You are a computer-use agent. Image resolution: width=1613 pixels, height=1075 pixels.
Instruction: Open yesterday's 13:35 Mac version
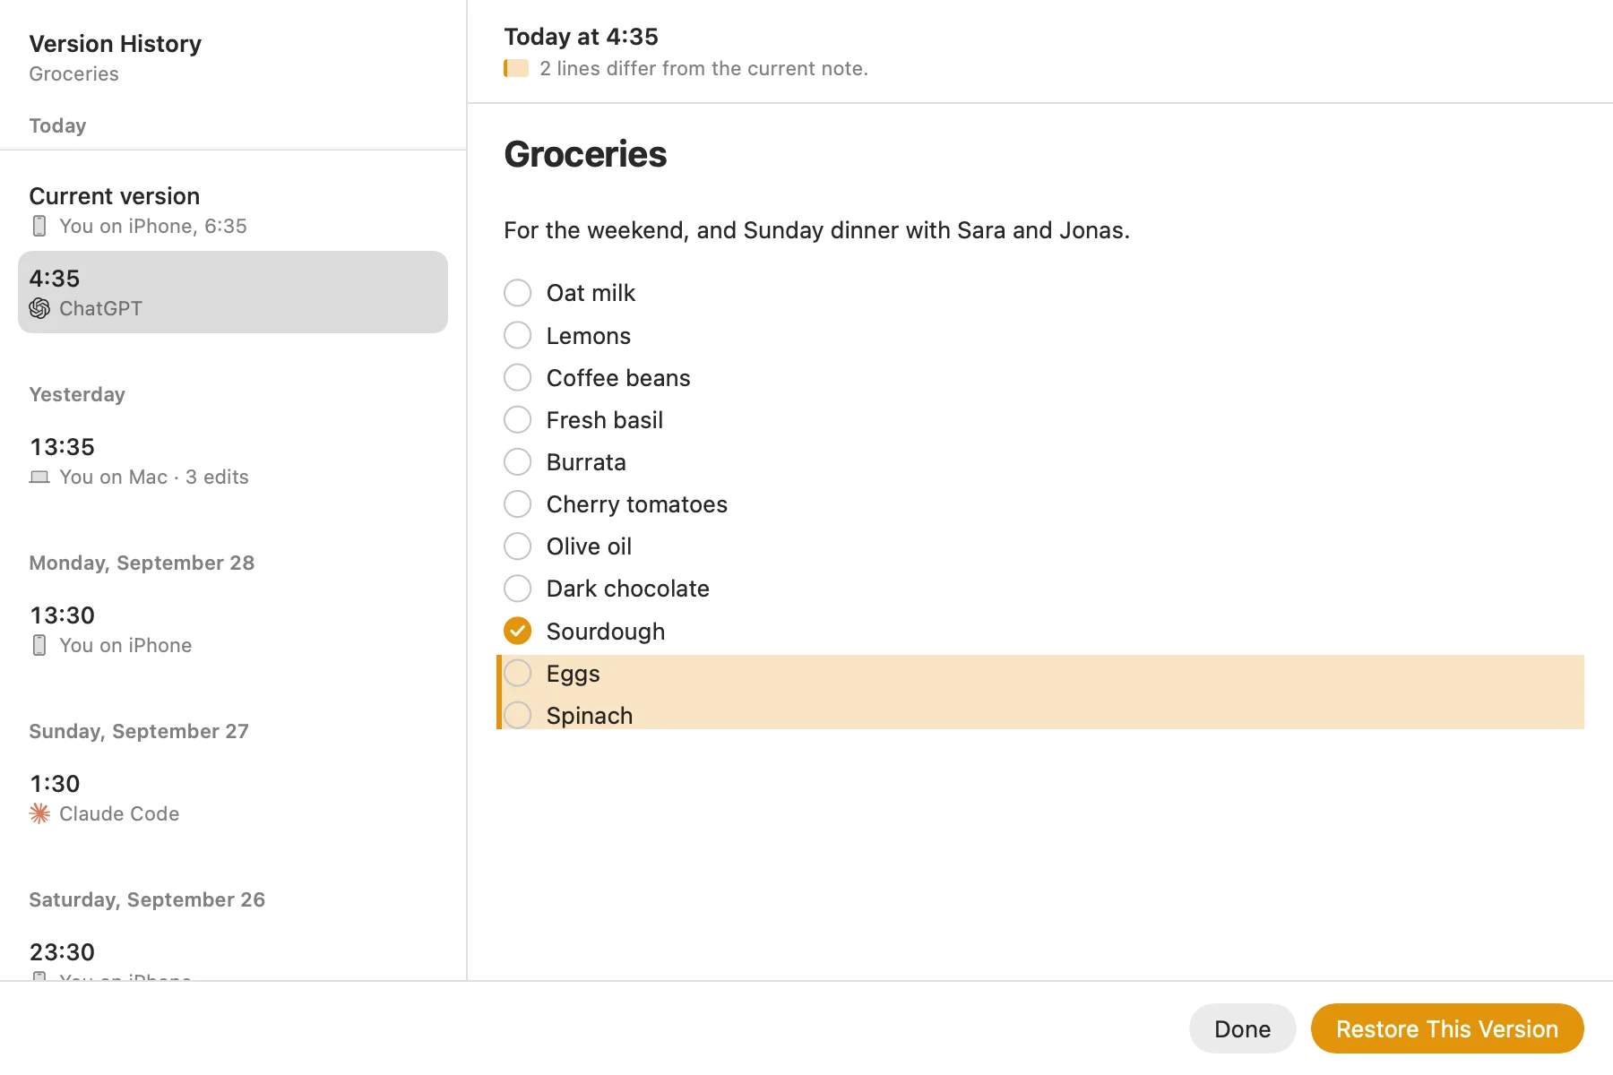point(233,460)
